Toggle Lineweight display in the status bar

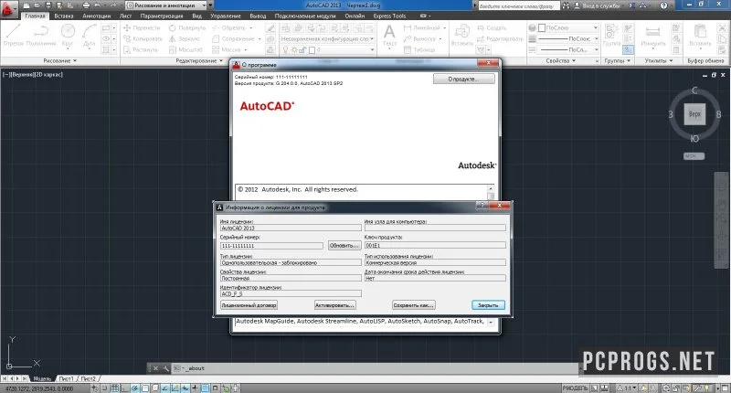point(195,388)
